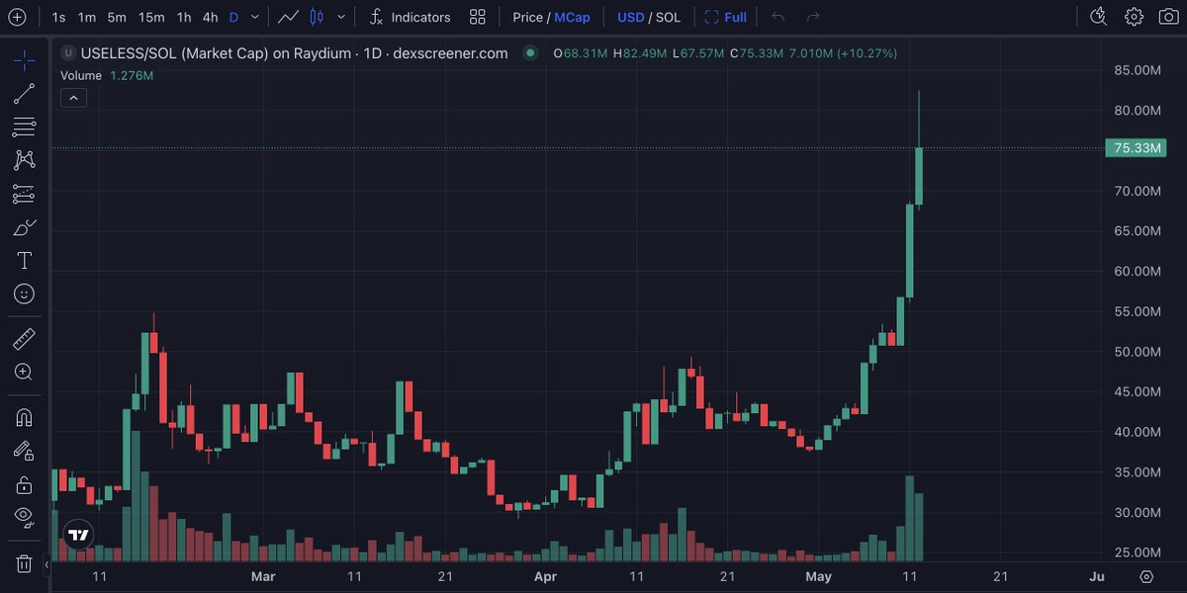Viewport: 1187px width, 593px height.
Task: Expand the timeframe dropdown chevron
Action: (256, 17)
